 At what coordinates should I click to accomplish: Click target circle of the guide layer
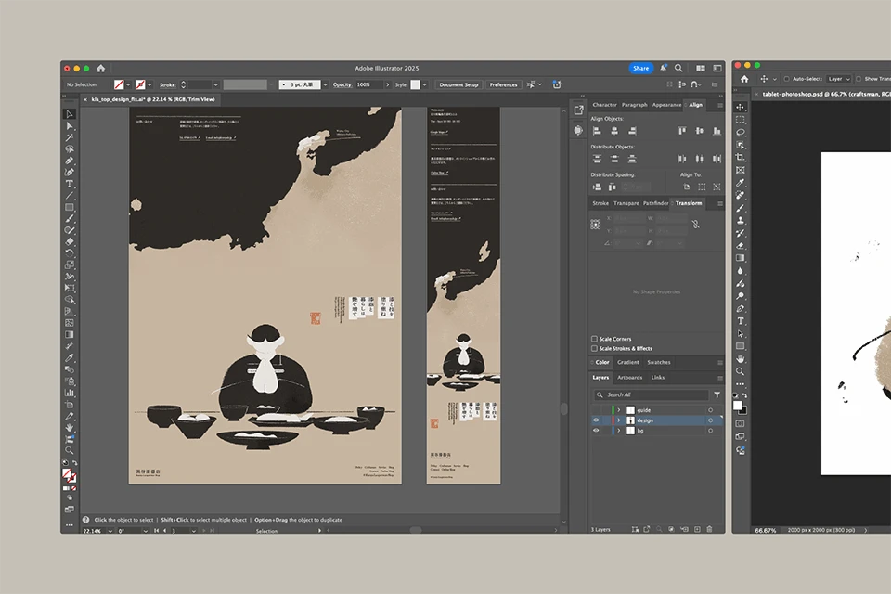click(710, 410)
